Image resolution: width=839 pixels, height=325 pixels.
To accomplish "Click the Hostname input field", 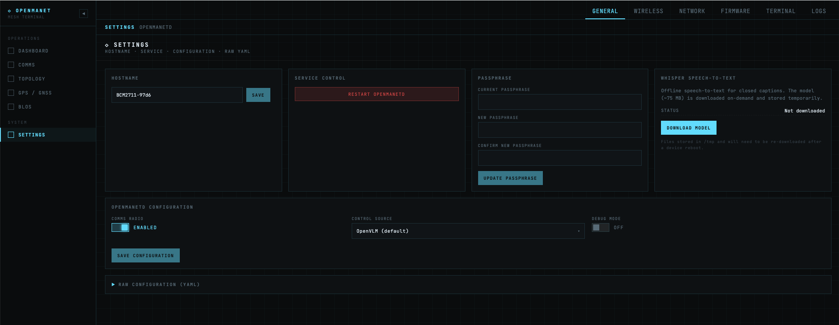I will (177, 95).
